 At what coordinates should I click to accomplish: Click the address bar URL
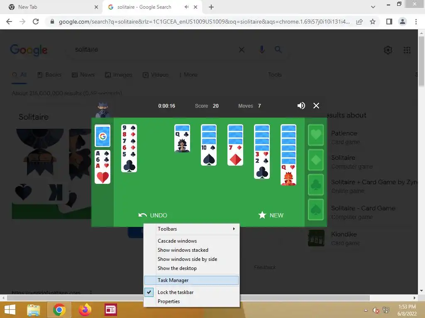(x=204, y=22)
